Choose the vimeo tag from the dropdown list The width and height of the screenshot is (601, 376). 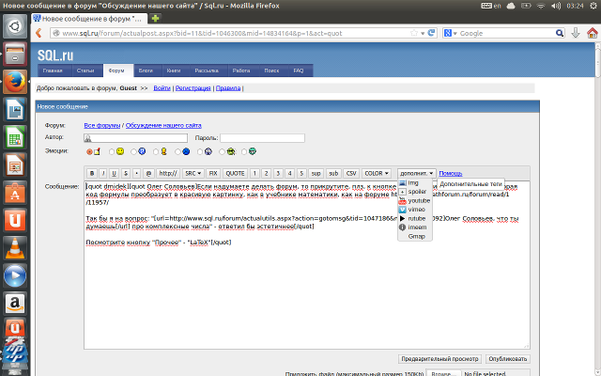(x=418, y=209)
